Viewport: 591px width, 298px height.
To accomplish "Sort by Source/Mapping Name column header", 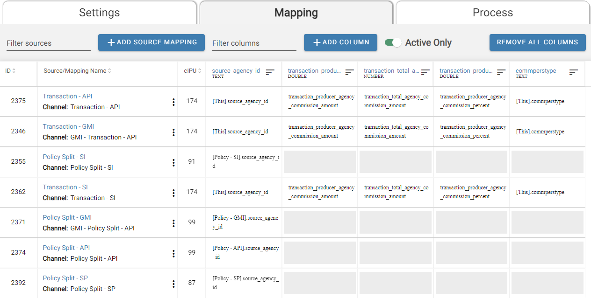I will [x=78, y=71].
